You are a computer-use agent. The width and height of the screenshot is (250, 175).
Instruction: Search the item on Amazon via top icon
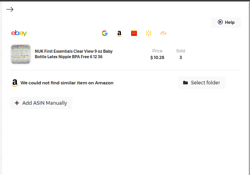[x=119, y=34]
